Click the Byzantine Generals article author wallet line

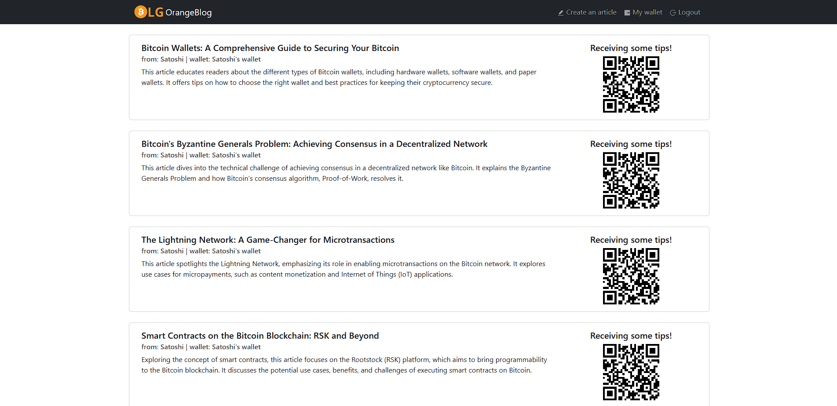201,155
